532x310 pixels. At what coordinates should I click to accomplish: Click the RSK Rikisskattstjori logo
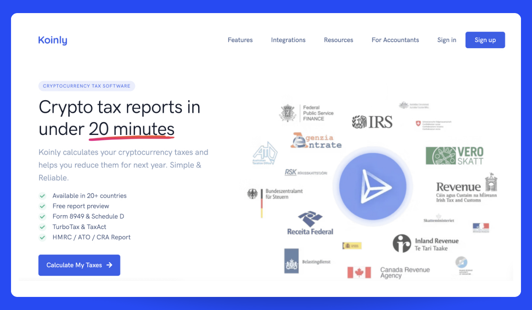pyautogui.click(x=306, y=173)
